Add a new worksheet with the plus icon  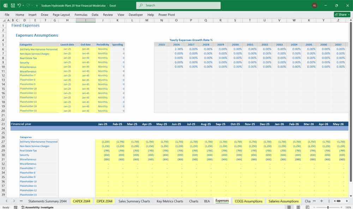point(322,201)
